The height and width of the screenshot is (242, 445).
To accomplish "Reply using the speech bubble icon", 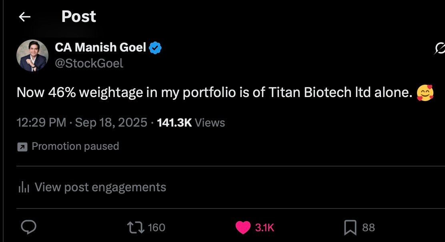I will point(28,228).
